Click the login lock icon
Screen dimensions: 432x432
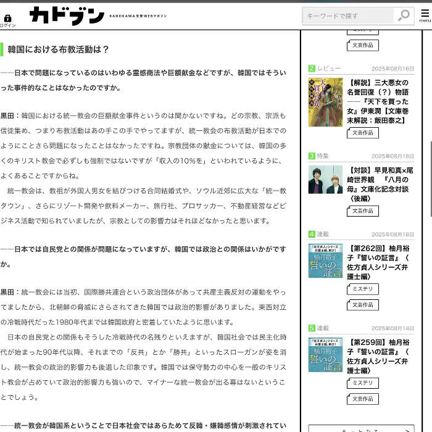coord(7,18)
